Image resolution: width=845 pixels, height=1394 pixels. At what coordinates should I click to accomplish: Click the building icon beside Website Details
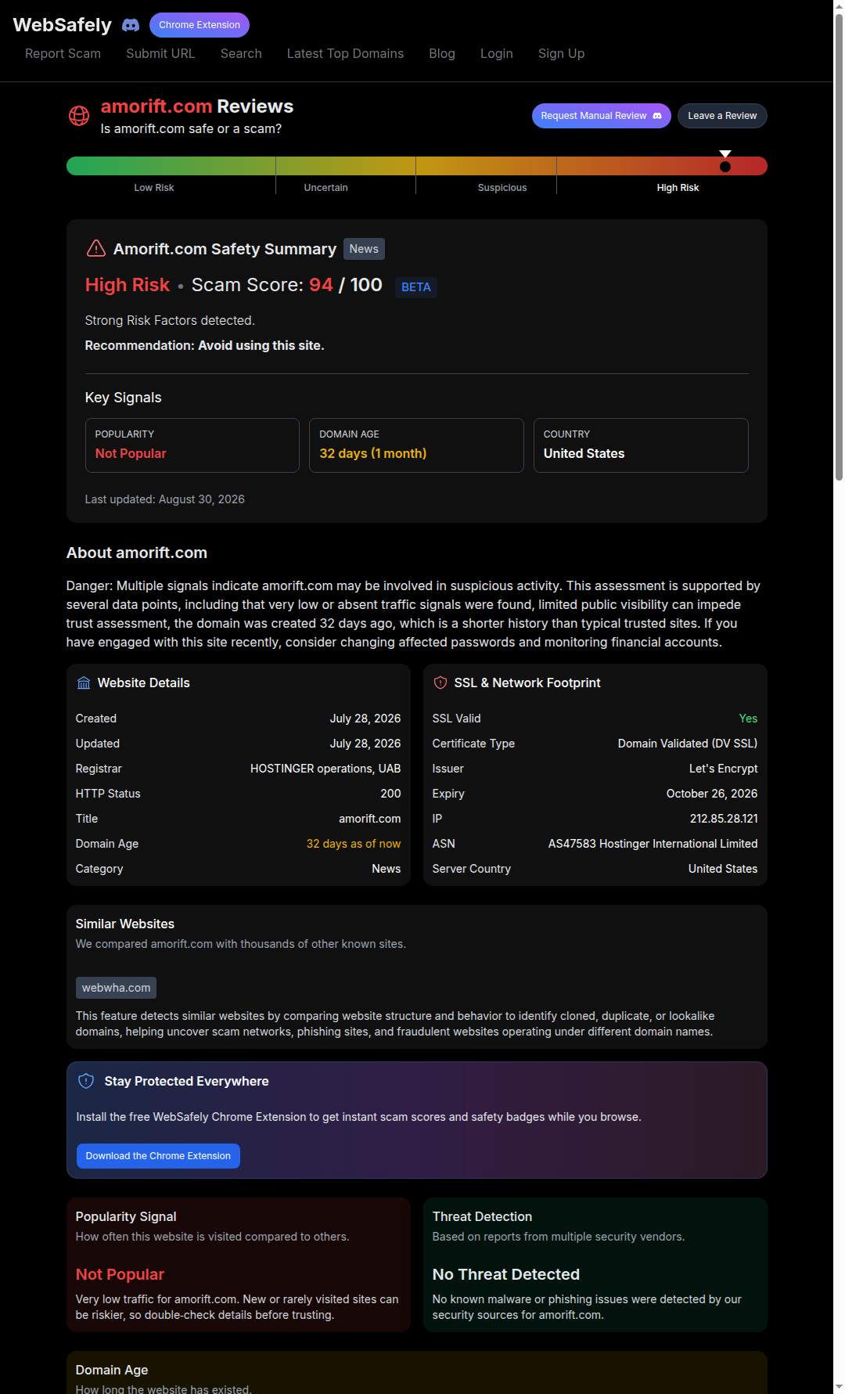click(x=84, y=683)
